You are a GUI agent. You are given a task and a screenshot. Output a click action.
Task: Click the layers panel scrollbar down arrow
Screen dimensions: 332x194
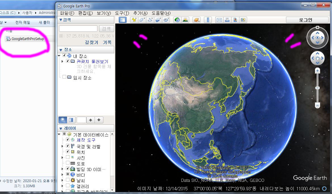click(112, 190)
